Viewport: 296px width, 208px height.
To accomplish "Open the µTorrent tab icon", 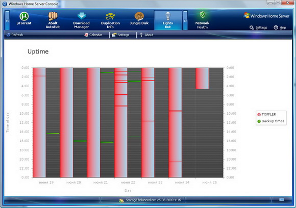I will pyautogui.click(x=24, y=16).
